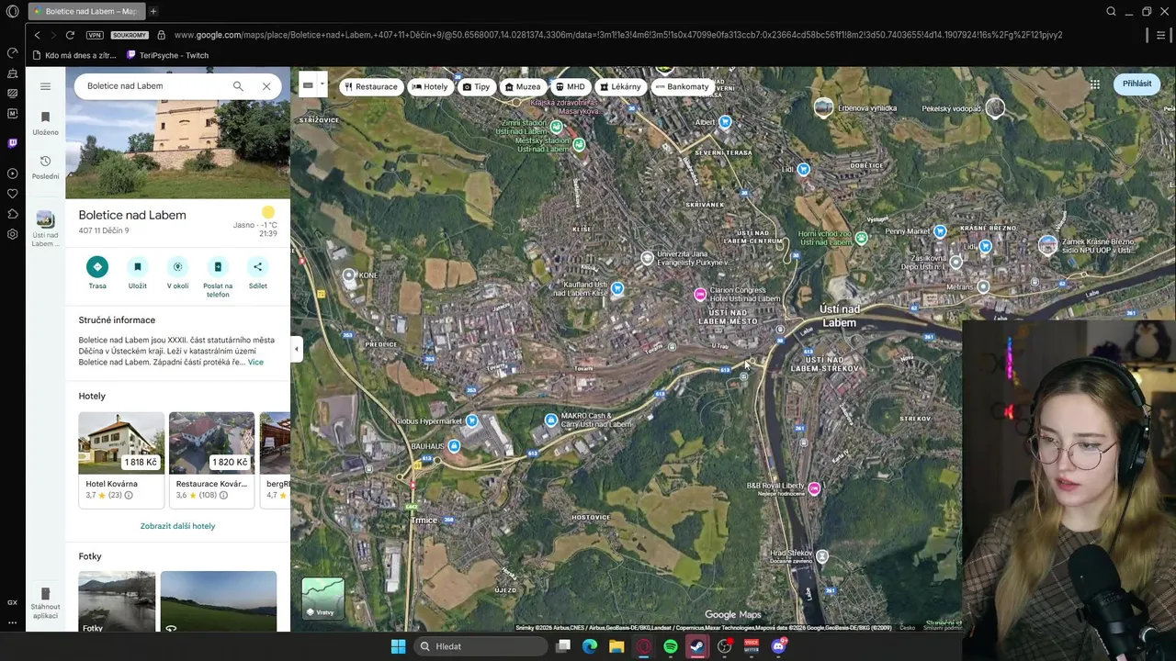Image resolution: width=1176 pixels, height=661 pixels.
Task: Open the Kdo má dnes a zítr... bookmark
Action: point(73,55)
